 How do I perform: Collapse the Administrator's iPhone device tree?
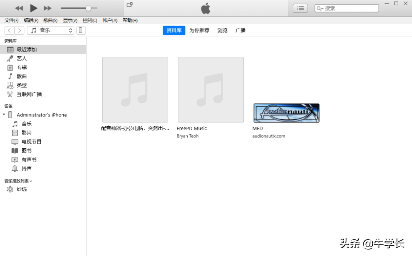[x=4, y=114]
